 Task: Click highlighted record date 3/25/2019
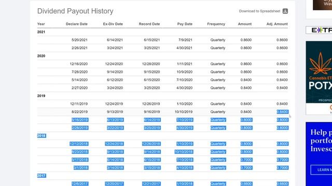[x=152, y=128]
